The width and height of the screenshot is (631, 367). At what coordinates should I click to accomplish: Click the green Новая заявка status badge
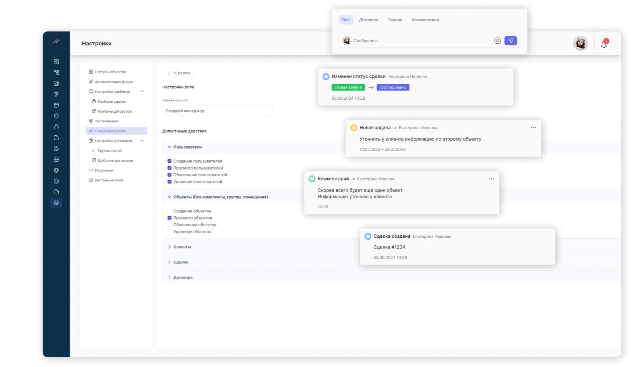pyautogui.click(x=348, y=87)
